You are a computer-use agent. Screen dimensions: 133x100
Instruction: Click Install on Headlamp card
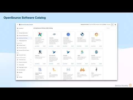click(44, 64)
